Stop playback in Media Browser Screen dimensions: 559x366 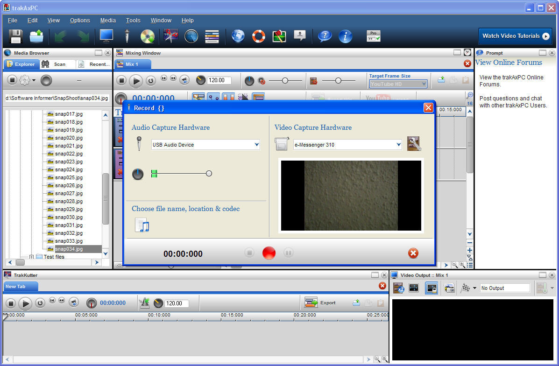(12, 80)
